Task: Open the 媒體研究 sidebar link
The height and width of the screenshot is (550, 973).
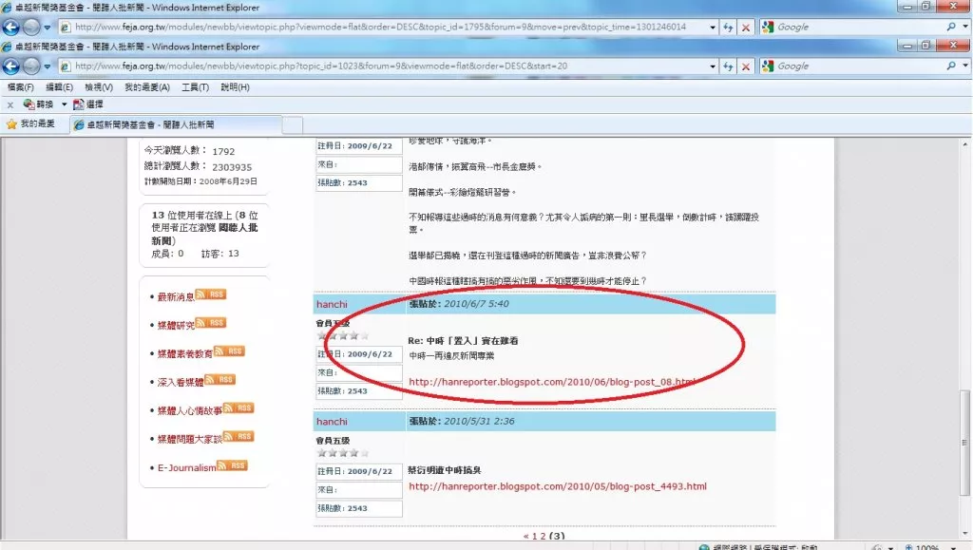Action: (176, 326)
